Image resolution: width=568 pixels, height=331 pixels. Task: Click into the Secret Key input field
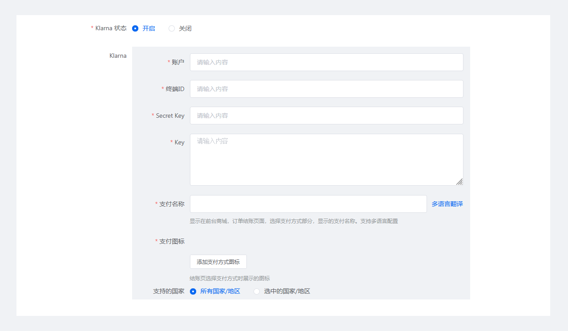click(326, 116)
